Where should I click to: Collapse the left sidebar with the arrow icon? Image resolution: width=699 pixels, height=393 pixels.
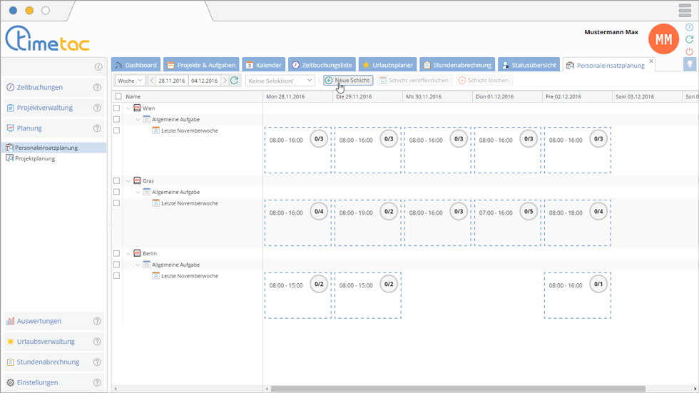tap(98, 67)
